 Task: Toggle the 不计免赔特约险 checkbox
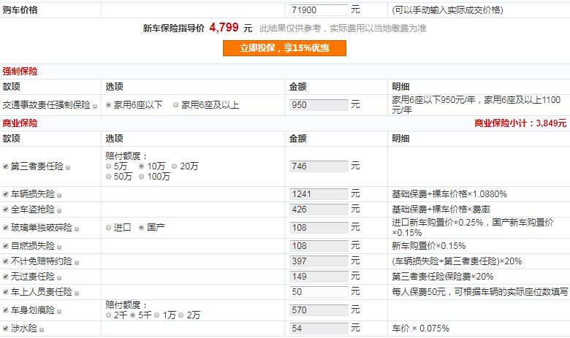click(5, 261)
